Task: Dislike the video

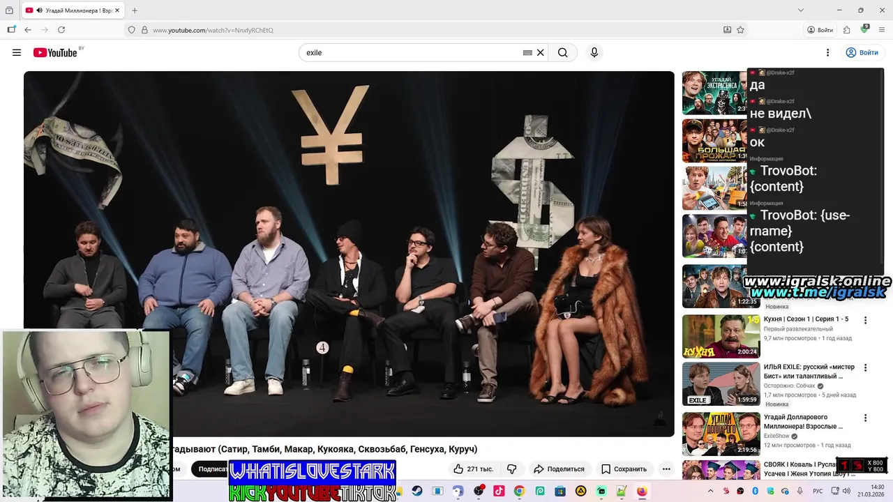Action: [x=511, y=469]
